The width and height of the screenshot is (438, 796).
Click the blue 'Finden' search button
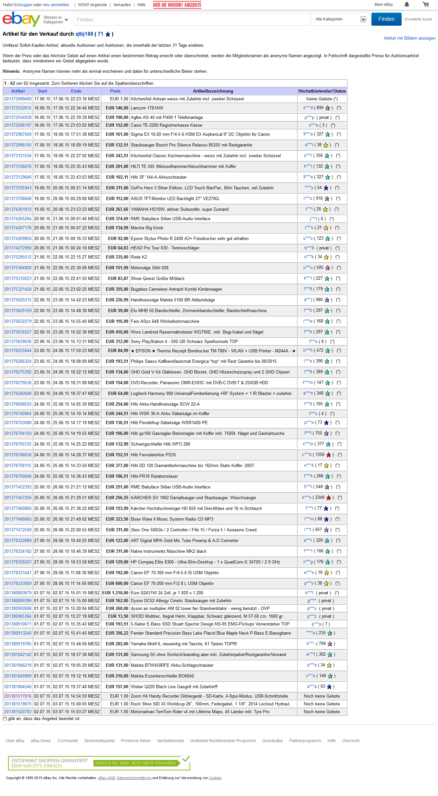(x=386, y=19)
